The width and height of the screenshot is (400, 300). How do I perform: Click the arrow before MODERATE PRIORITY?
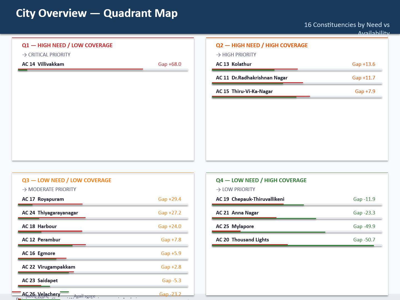click(x=24, y=190)
